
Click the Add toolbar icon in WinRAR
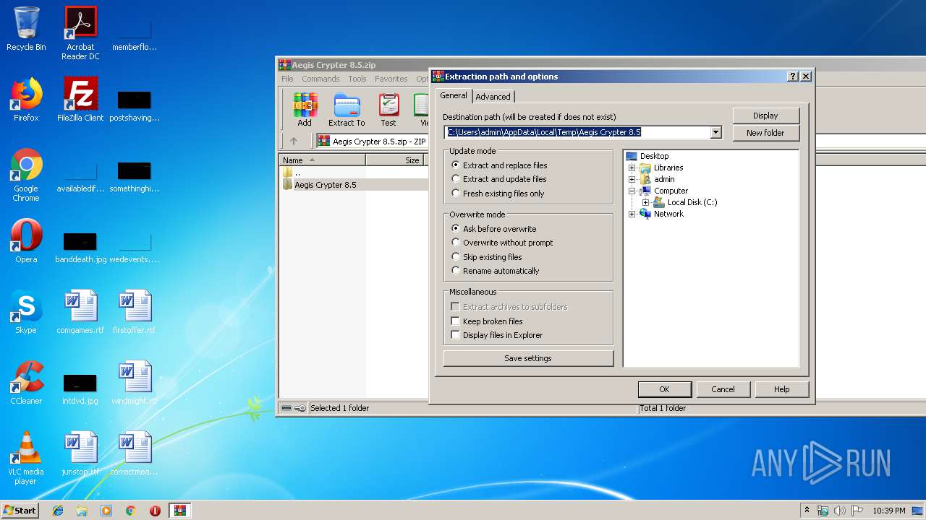click(305, 110)
